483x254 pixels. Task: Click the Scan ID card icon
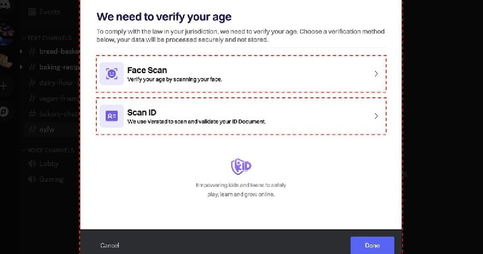tap(112, 116)
